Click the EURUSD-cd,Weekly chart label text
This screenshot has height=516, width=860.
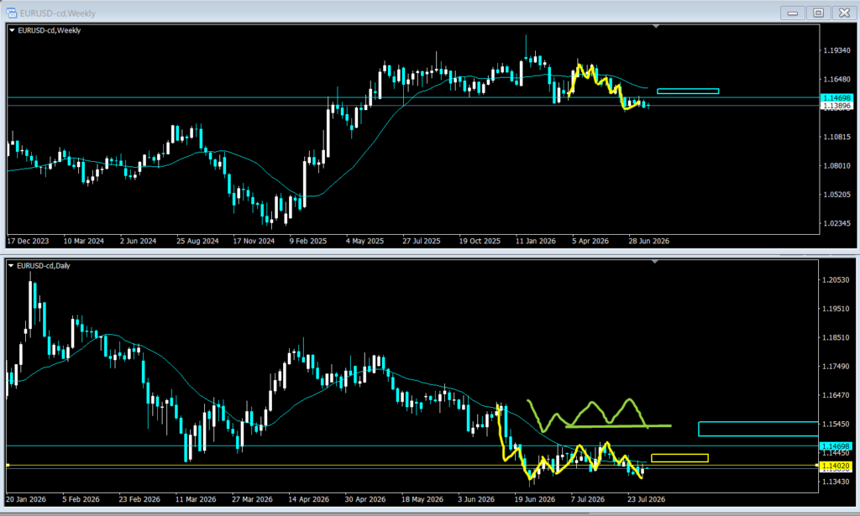pyautogui.click(x=50, y=31)
